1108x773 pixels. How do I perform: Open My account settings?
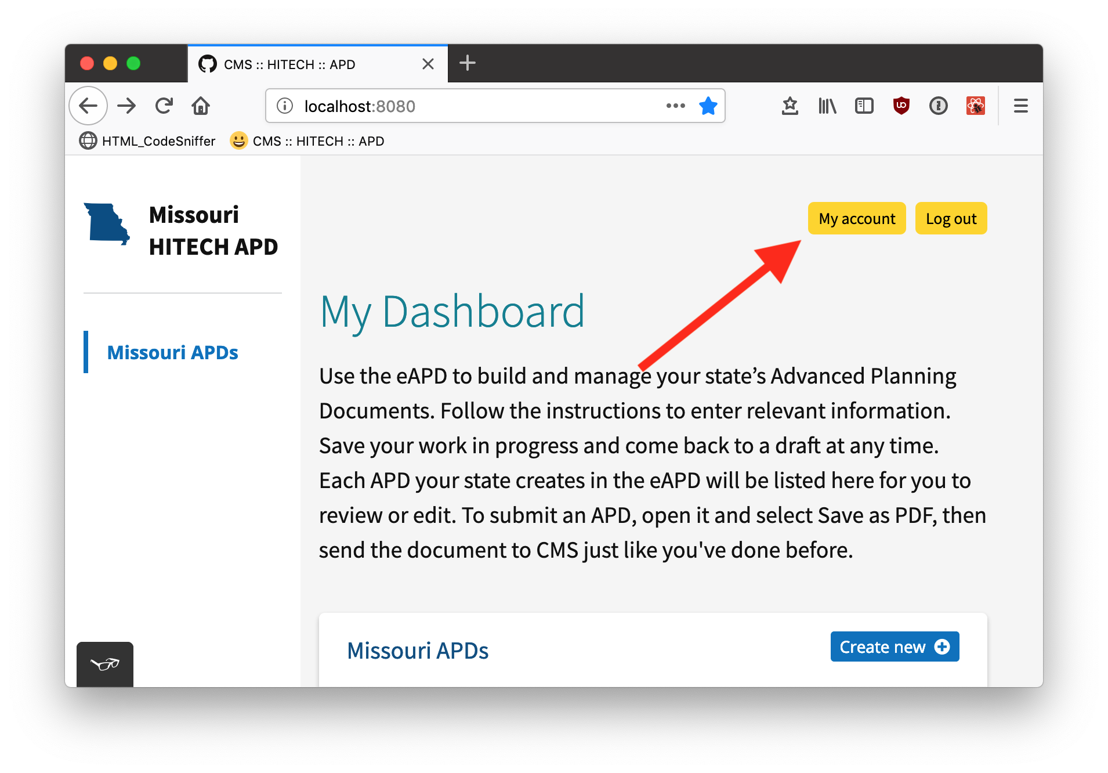pyautogui.click(x=856, y=218)
